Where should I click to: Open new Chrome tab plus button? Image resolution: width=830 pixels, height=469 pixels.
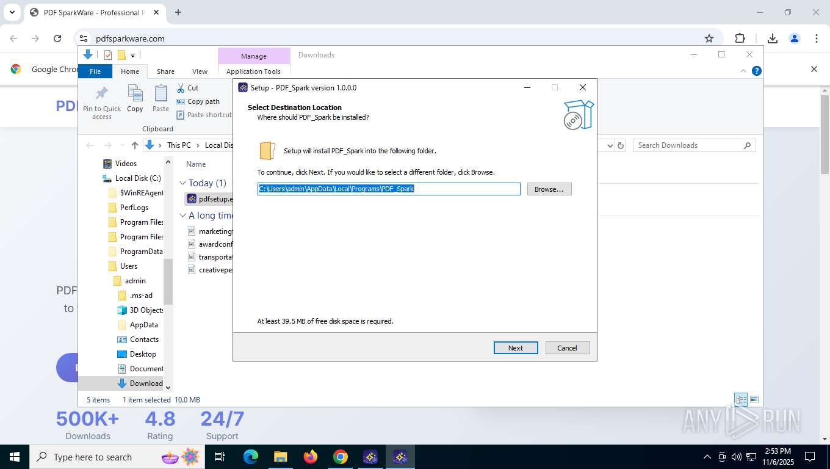pos(178,12)
